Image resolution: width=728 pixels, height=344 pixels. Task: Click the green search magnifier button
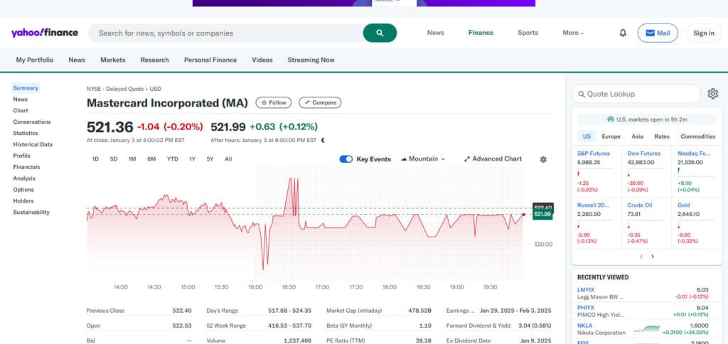tap(380, 33)
